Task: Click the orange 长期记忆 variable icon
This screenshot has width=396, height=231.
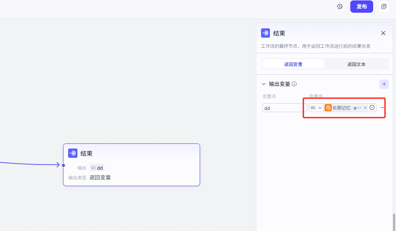Action: click(x=328, y=108)
